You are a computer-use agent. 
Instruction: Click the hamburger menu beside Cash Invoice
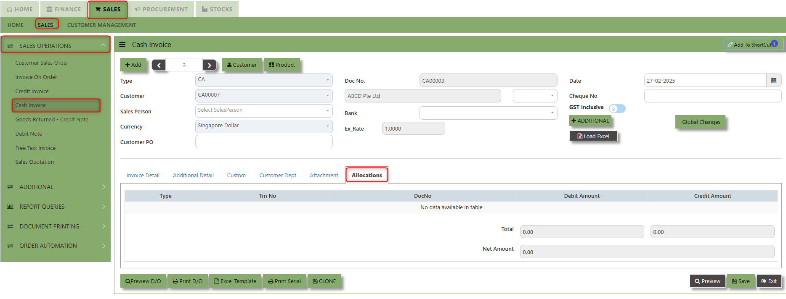coord(122,45)
